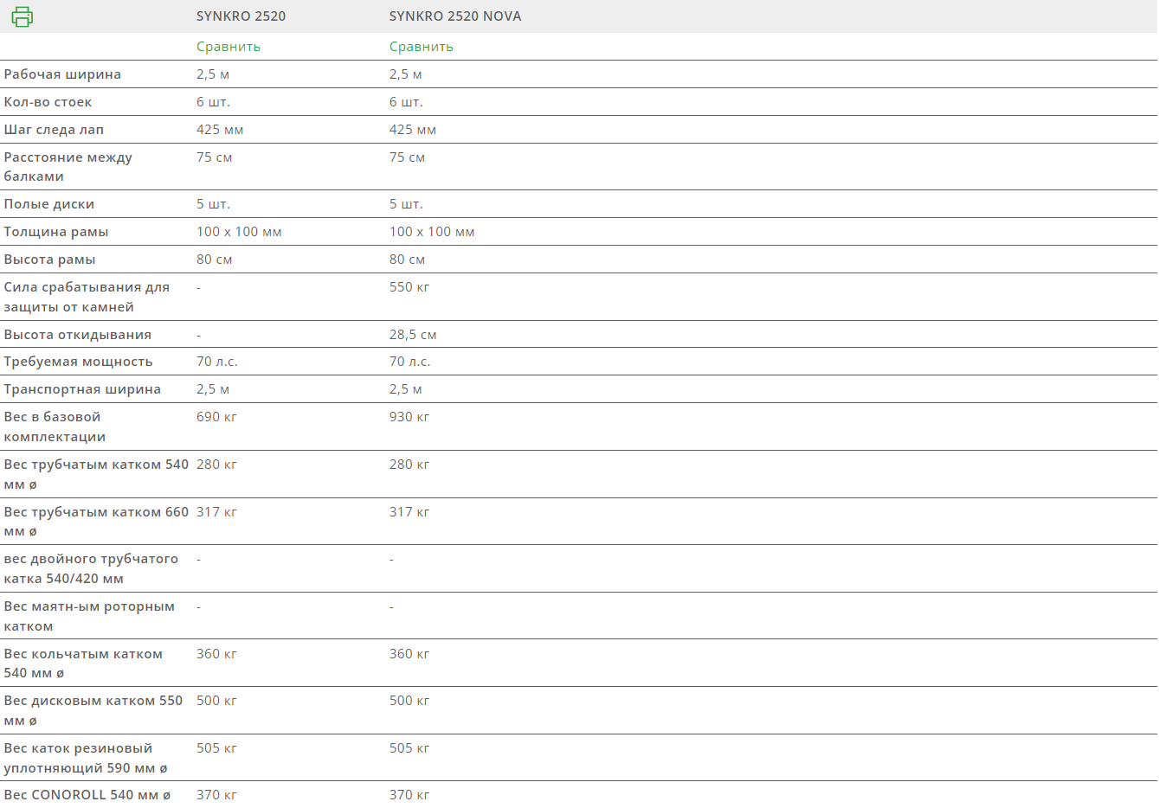Click the Расстояние между балками row label

click(68, 167)
